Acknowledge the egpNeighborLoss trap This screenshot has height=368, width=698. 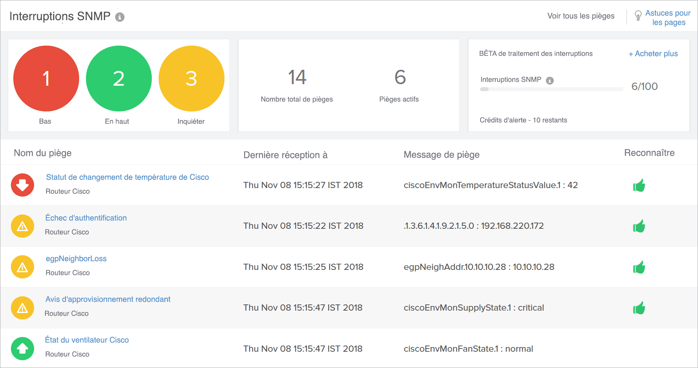click(x=638, y=267)
